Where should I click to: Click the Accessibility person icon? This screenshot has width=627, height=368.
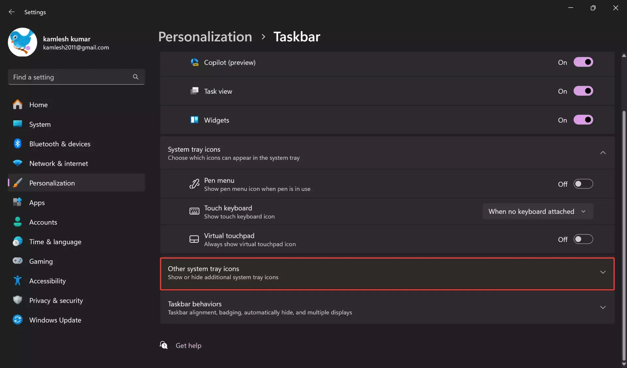[x=17, y=281]
